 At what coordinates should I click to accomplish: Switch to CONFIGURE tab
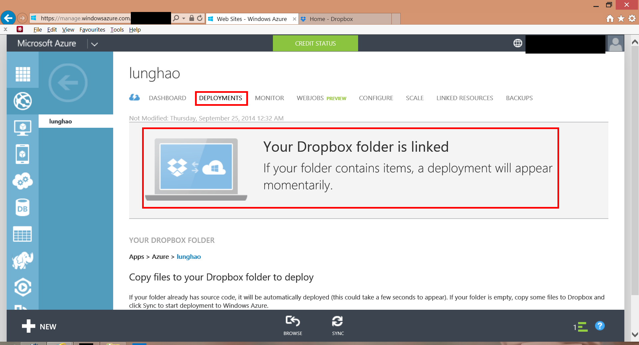click(x=376, y=98)
